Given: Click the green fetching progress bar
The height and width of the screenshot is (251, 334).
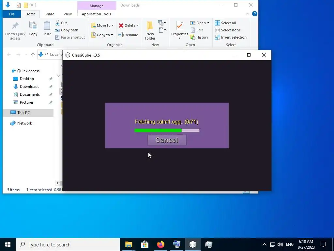Looking at the screenshot, I should point(167,130).
